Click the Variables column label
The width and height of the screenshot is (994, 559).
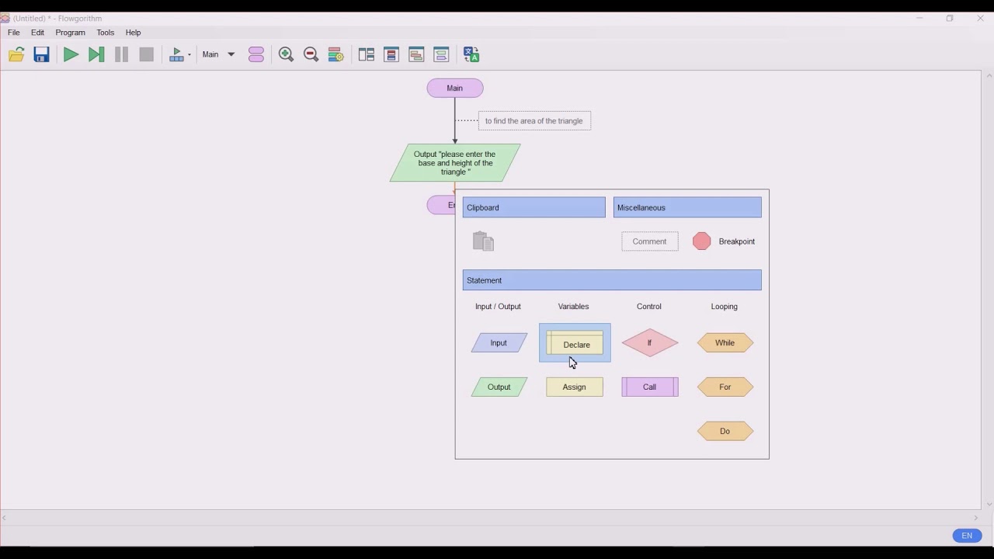[574, 307]
